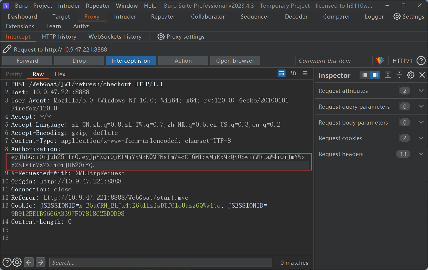Expand Request body parameters section
428x270 pixels.
click(371, 122)
